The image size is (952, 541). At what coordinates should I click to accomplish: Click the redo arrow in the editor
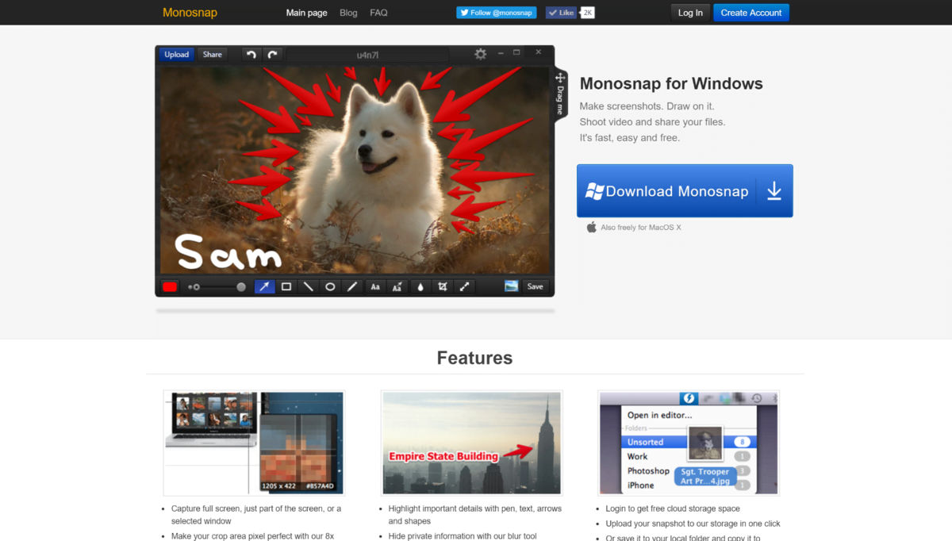273,55
